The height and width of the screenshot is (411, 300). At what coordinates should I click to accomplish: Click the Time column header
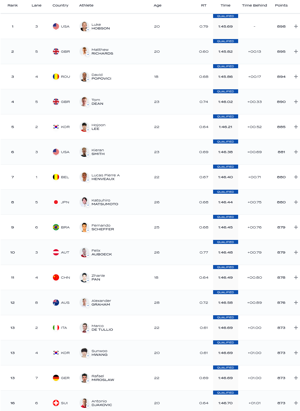tap(225, 5)
